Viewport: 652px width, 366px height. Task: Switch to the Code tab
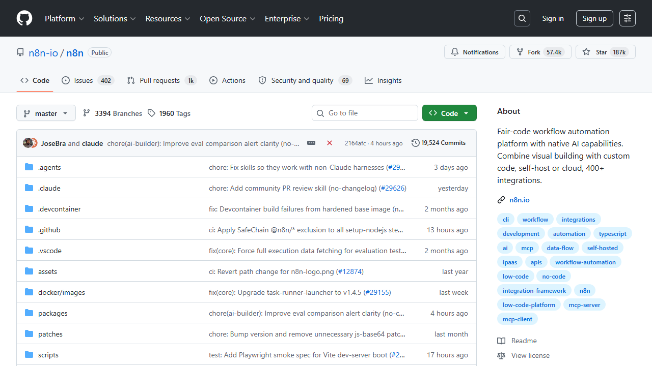[x=35, y=80]
